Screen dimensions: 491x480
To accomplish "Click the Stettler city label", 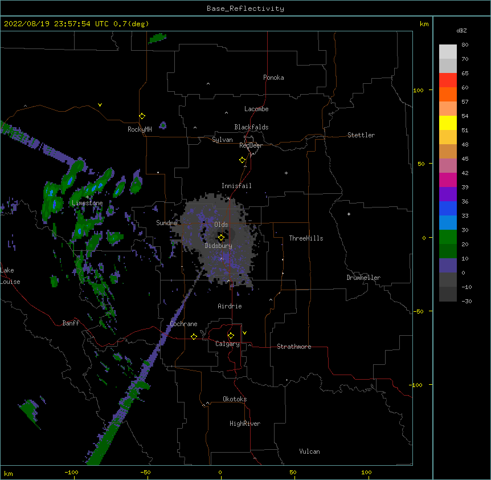I will coord(361,135).
